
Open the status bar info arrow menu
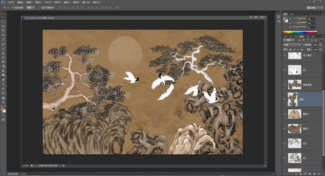pos(64,166)
